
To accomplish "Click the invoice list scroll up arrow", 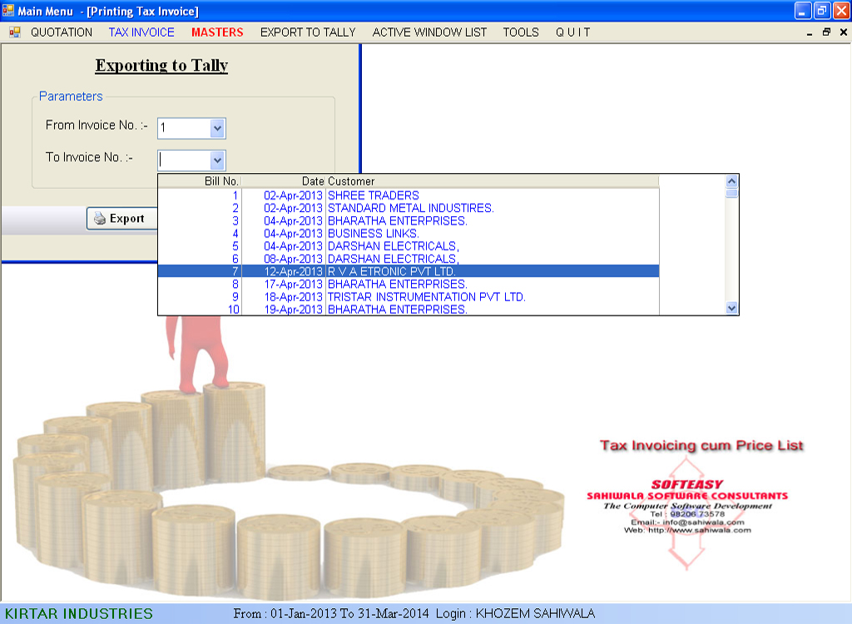I will 731,181.
